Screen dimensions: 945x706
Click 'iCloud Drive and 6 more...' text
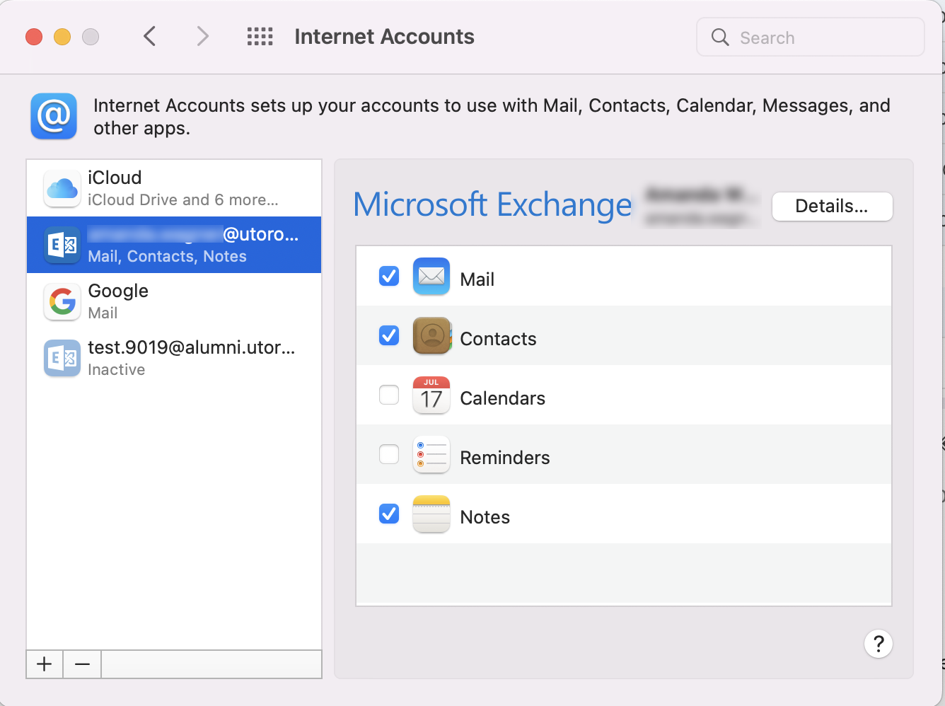point(183,199)
